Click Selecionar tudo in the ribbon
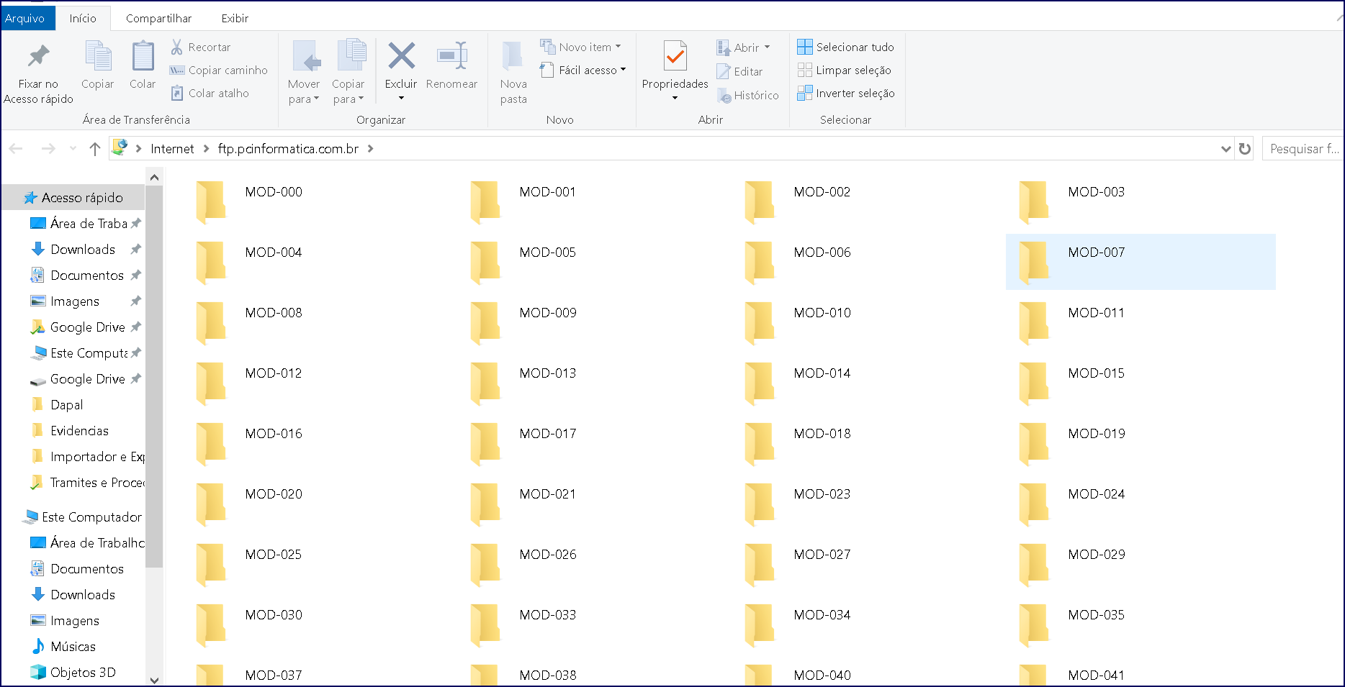The width and height of the screenshot is (1345, 687). point(846,47)
